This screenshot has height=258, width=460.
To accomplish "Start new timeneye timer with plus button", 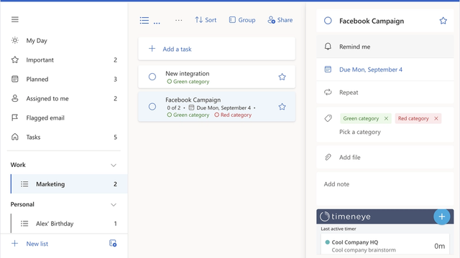I will (442, 216).
